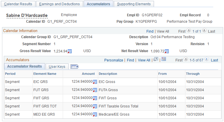Click Empl ID value G1GPERF02

[x=152, y=15]
